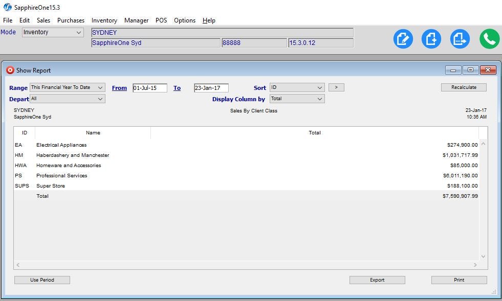Viewport: 502px width, 301px height.
Task: Open the Options menu
Action: click(x=185, y=20)
